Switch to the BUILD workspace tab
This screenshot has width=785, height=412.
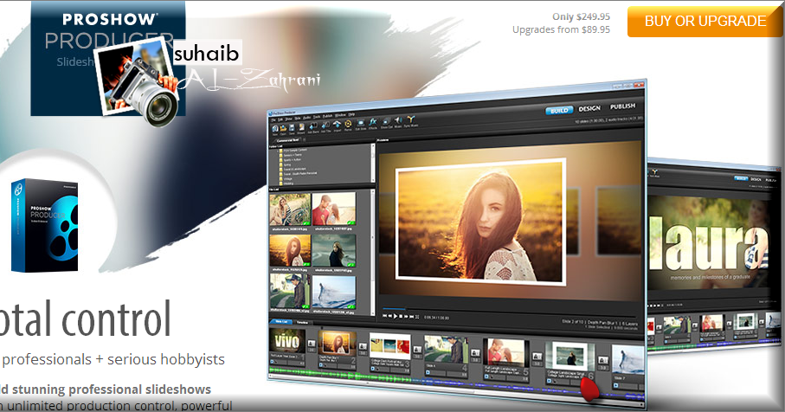559,110
